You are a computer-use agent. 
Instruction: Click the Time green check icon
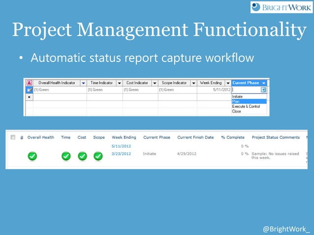point(66,156)
